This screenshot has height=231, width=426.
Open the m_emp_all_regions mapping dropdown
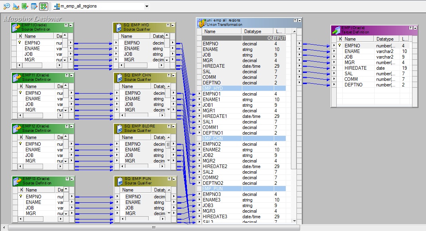(x=147, y=6)
